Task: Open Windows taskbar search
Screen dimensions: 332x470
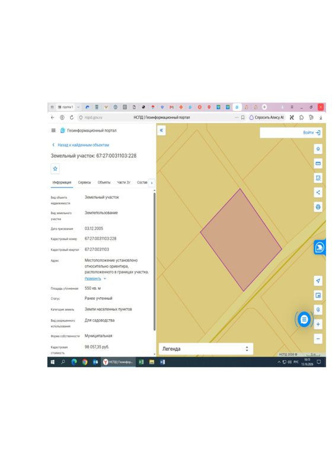Action: pyautogui.click(x=63, y=362)
